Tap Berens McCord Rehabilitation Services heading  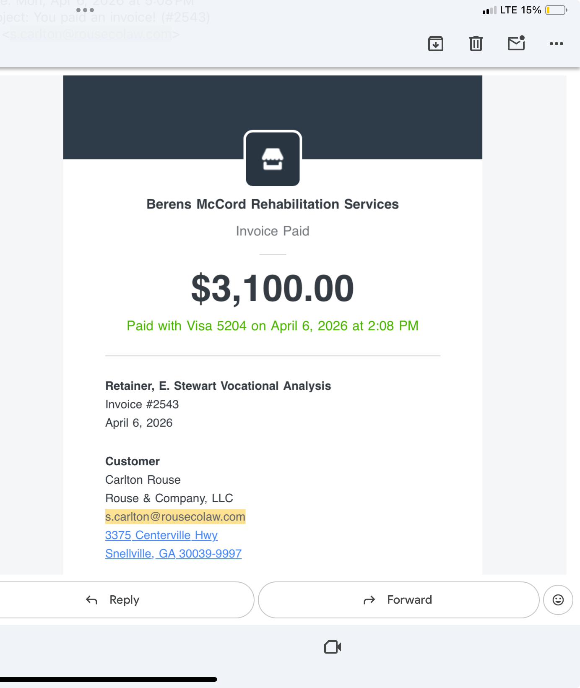(x=273, y=204)
